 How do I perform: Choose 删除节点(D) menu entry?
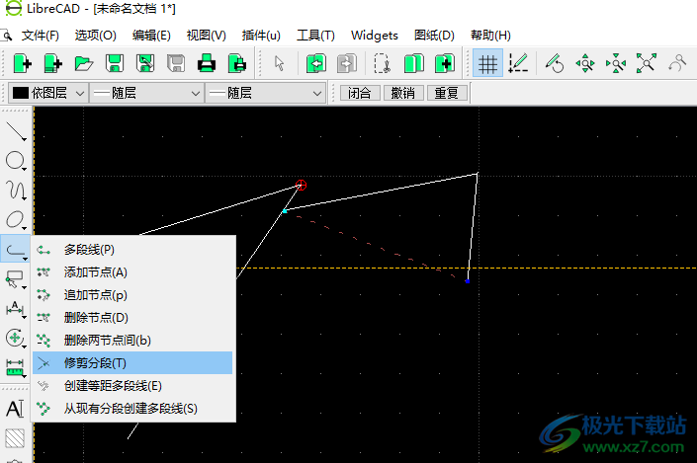(x=132, y=318)
